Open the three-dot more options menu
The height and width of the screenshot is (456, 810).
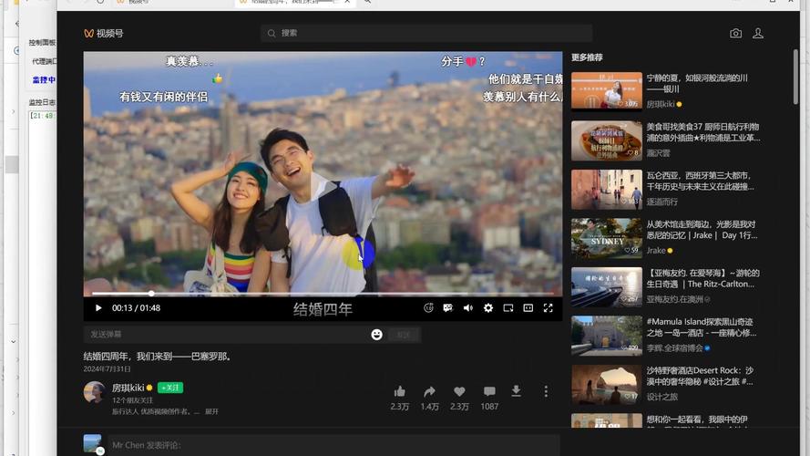[546, 391]
